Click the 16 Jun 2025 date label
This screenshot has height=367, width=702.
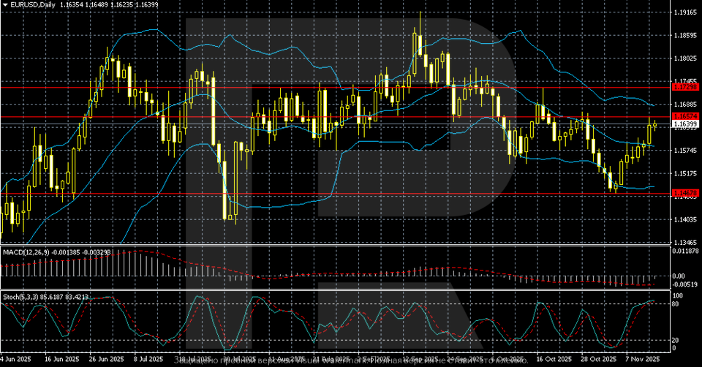(61, 360)
